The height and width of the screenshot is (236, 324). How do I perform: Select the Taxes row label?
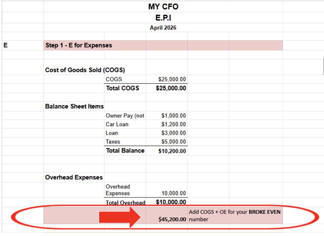coord(113,142)
